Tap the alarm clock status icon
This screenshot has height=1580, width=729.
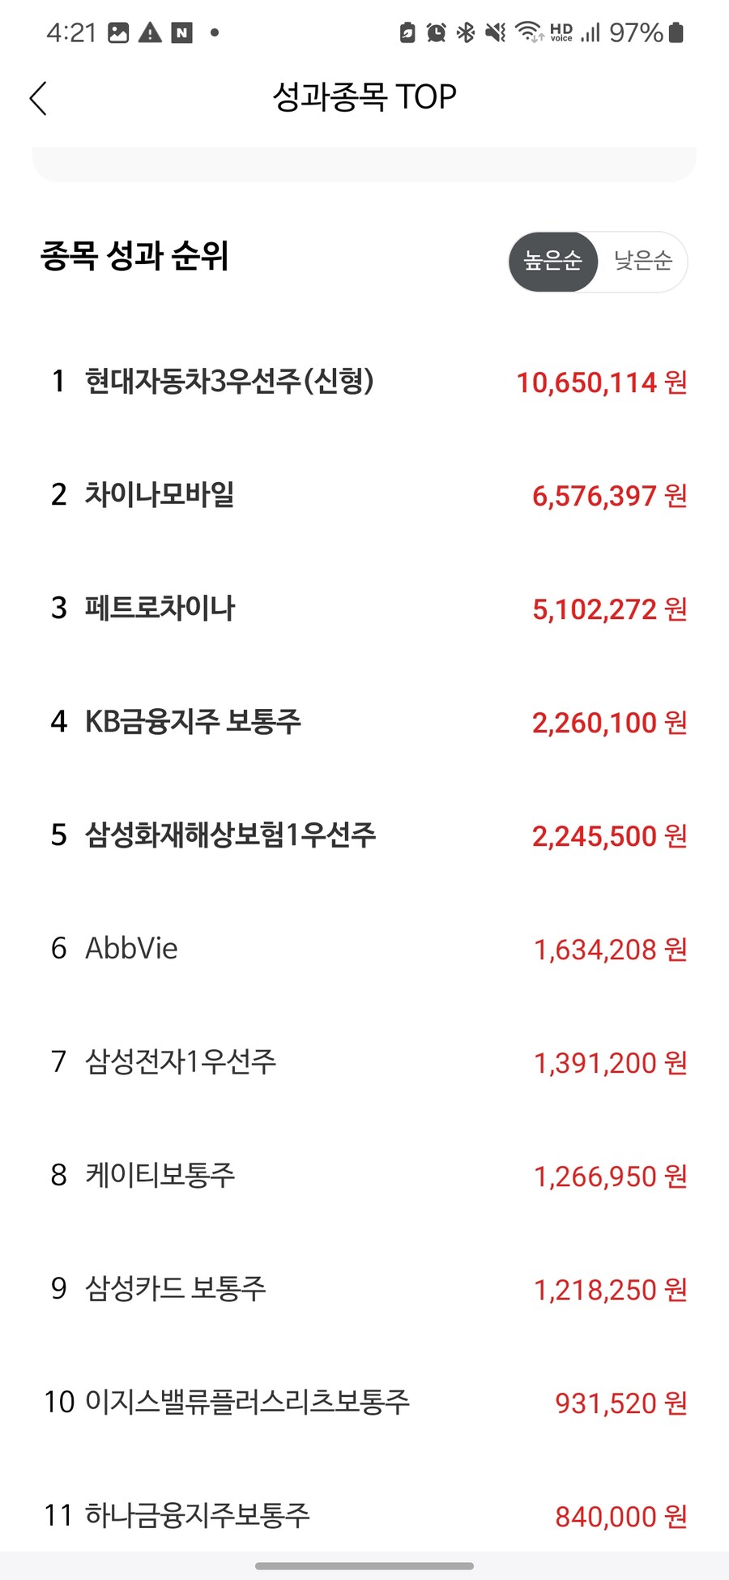pyautogui.click(x=436, y=32)
